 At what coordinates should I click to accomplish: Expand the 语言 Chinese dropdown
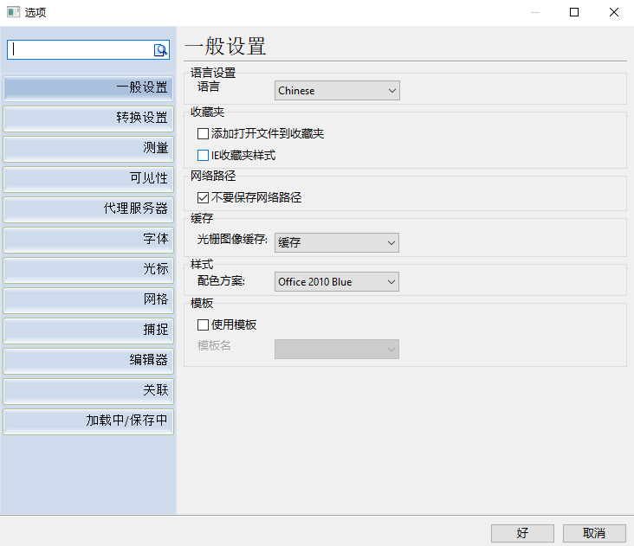pos(337,91)
